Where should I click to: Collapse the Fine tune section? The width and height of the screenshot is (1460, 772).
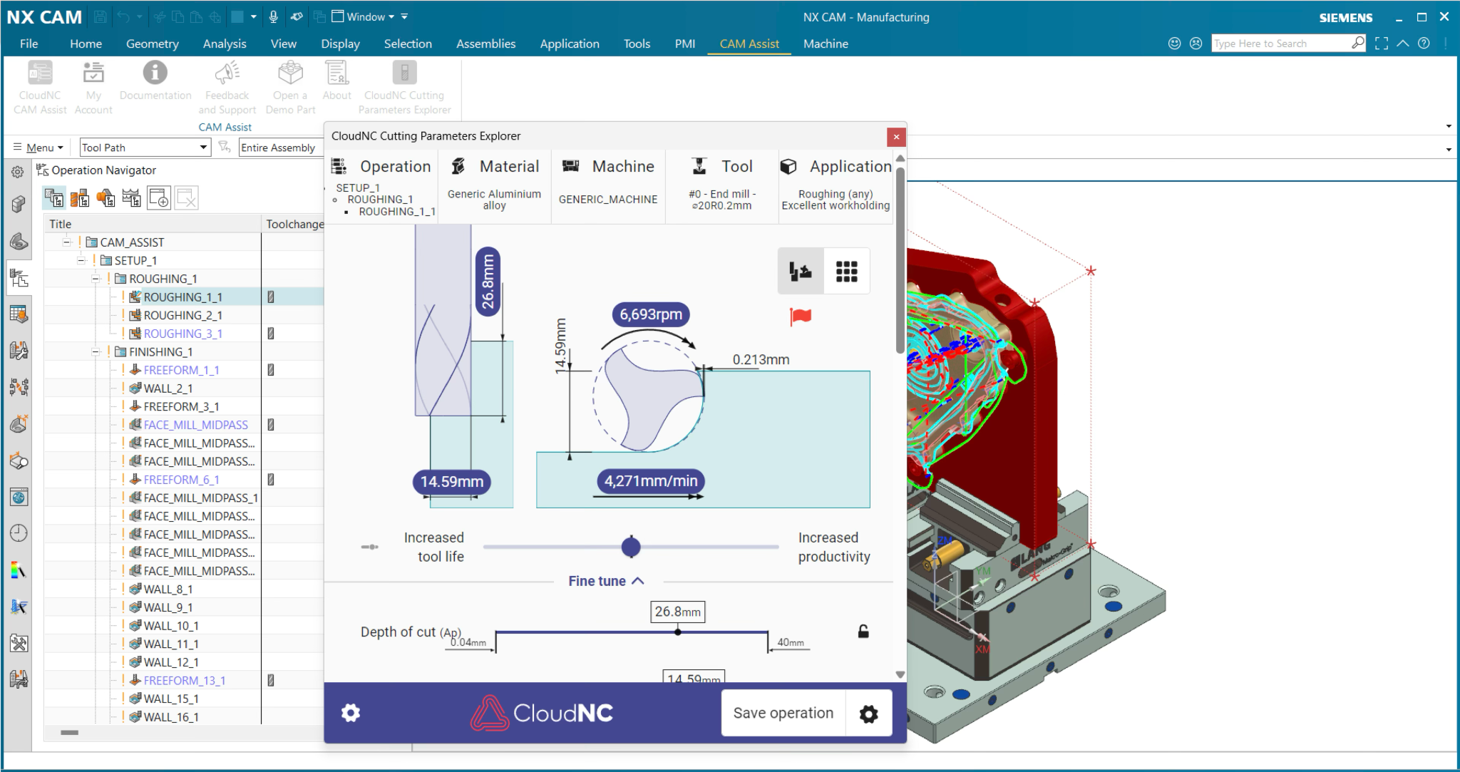(607, 581)
